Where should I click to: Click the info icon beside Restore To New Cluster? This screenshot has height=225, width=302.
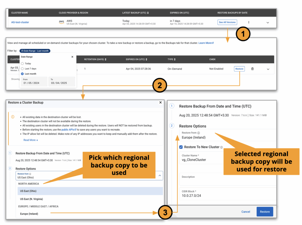pos(221,147)
